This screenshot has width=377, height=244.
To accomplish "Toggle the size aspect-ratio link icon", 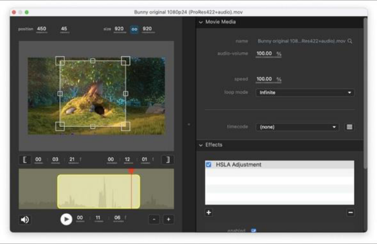I will (134, 29).
